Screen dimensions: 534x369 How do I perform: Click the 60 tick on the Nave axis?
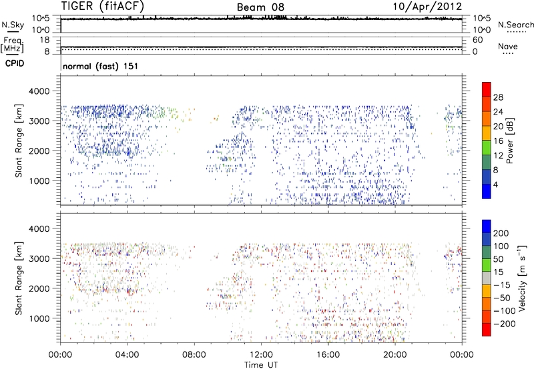(477, 40)
